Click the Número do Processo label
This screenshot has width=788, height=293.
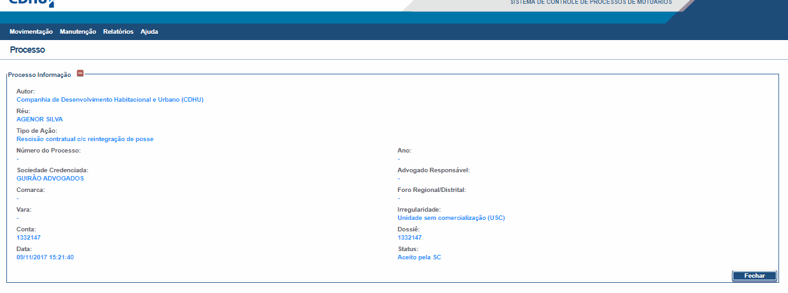pyautogui.click(x=48, y=151)
